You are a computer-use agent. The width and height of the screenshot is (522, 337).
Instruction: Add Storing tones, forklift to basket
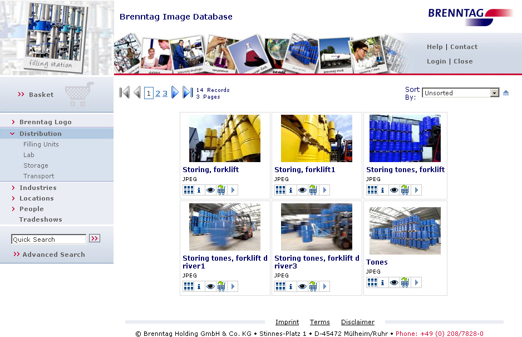point(405,190)
